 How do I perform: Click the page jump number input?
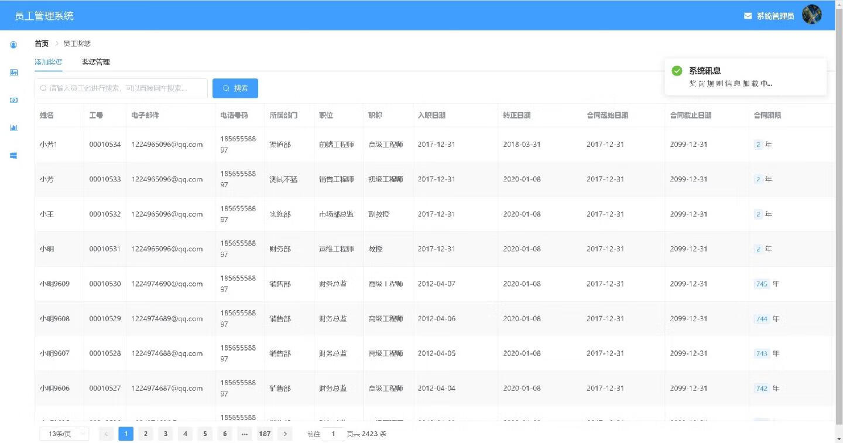click(x=334, y=434)
